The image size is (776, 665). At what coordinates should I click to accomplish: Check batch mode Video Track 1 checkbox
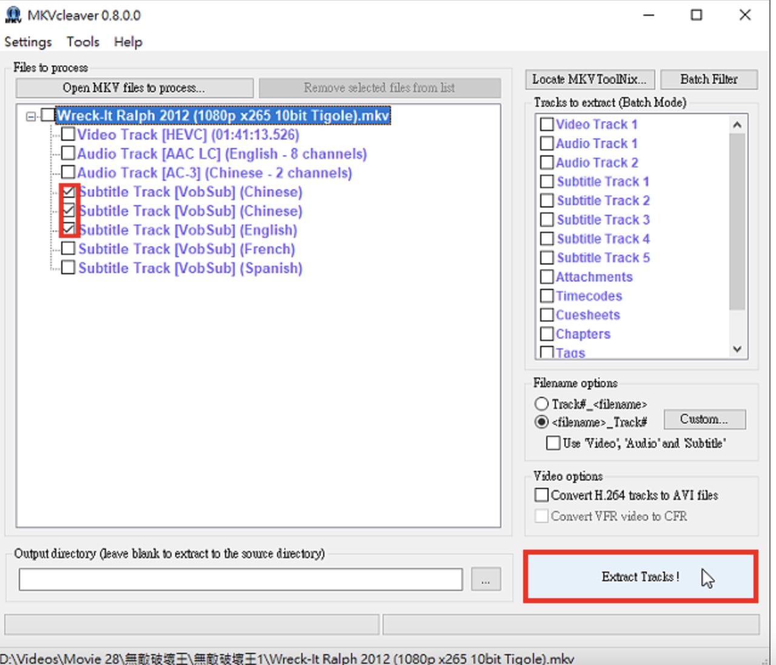pos(547,124)
